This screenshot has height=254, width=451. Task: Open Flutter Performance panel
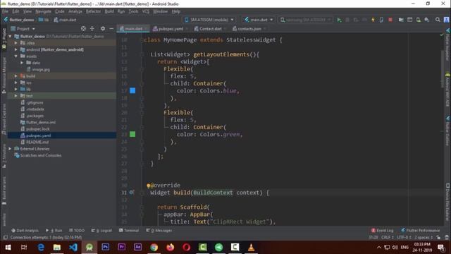420,231
